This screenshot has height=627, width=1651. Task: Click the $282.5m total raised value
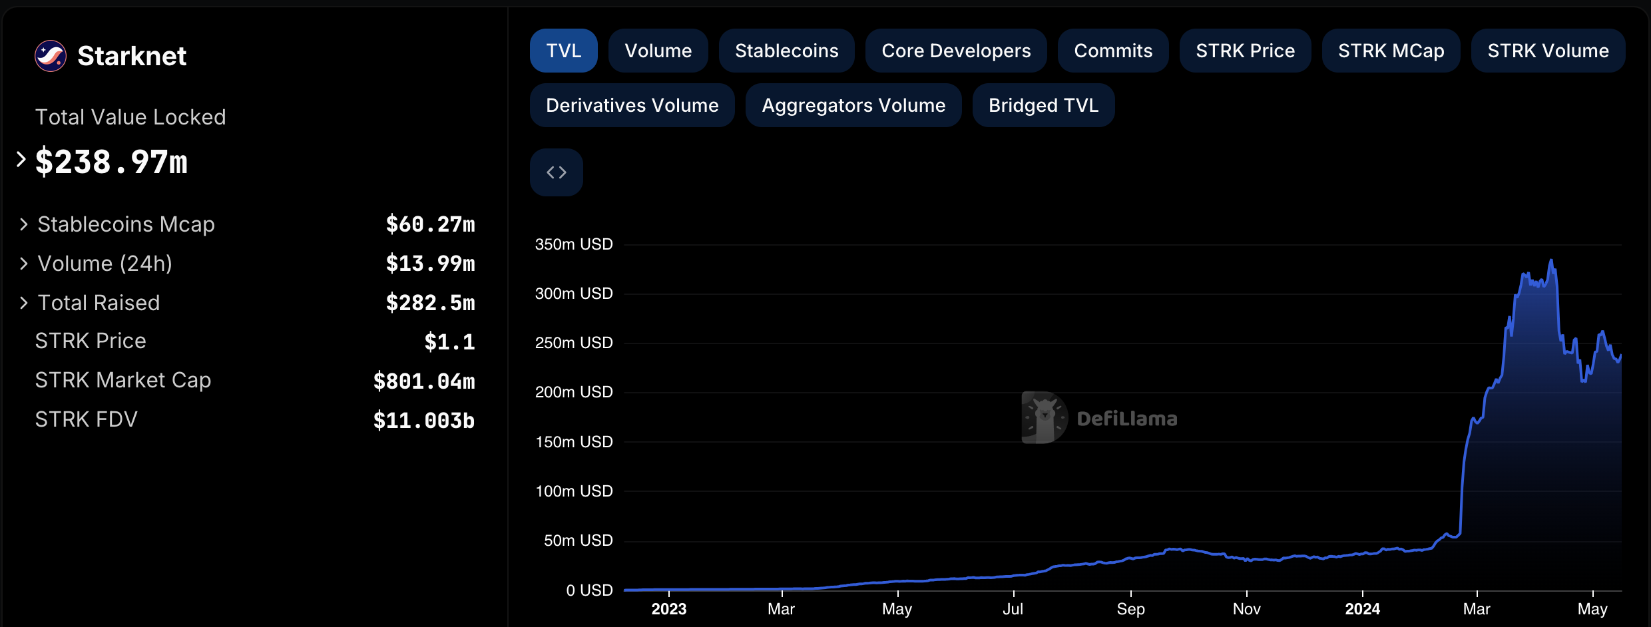(x=431, y=303)
